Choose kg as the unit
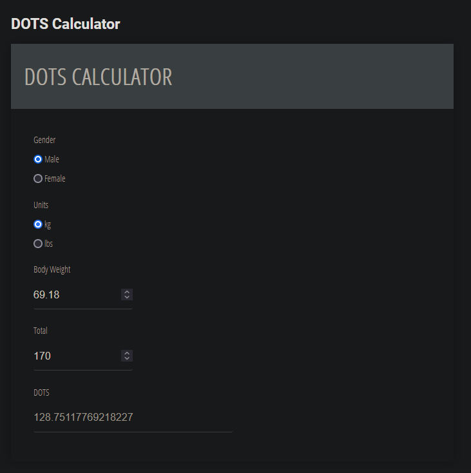471x473 pixels. [x=38, y=224]
